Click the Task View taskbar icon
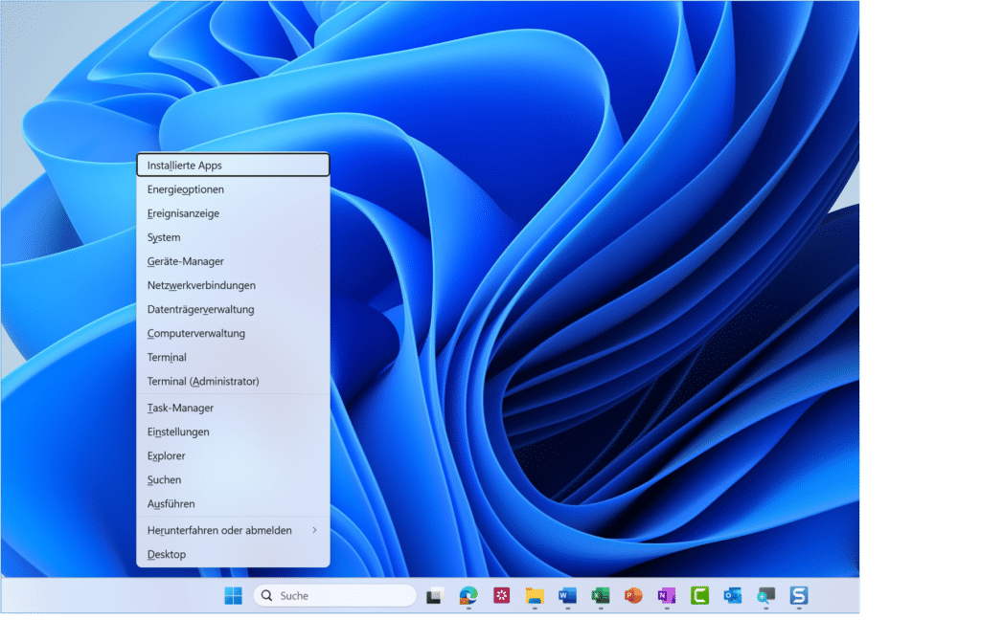Screen dimensions: 981x620 click(434, 596)
